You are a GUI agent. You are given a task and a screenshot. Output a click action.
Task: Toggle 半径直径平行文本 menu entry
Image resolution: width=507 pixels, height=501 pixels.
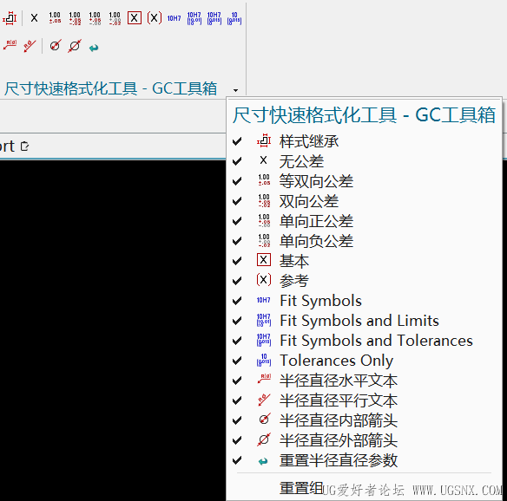(364, 400)
